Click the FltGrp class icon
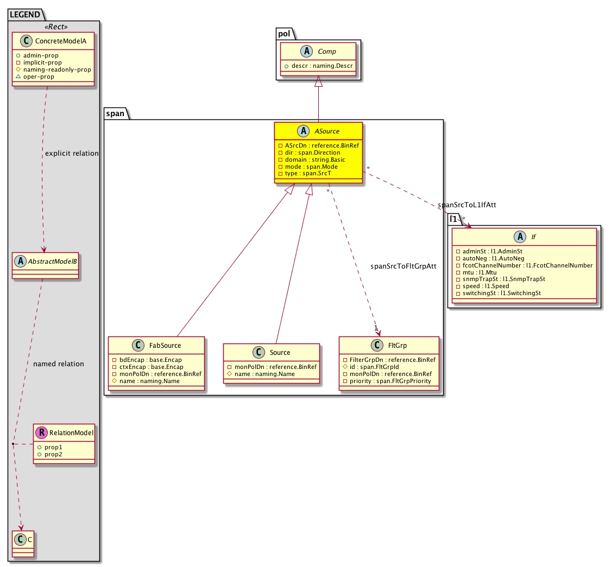This screenshot has height=567, width=612. pyautogui.click(x=375, y=345)
